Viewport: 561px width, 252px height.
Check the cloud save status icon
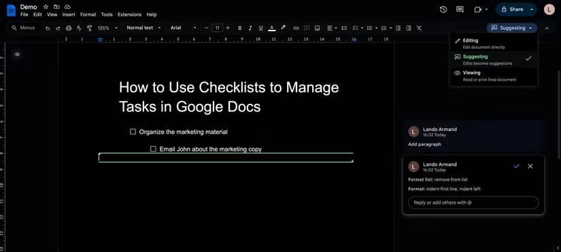point(67,7)
